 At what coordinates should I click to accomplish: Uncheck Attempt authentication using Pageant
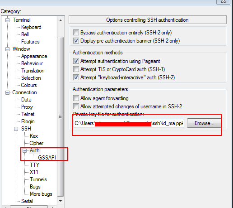coord(76,61)
